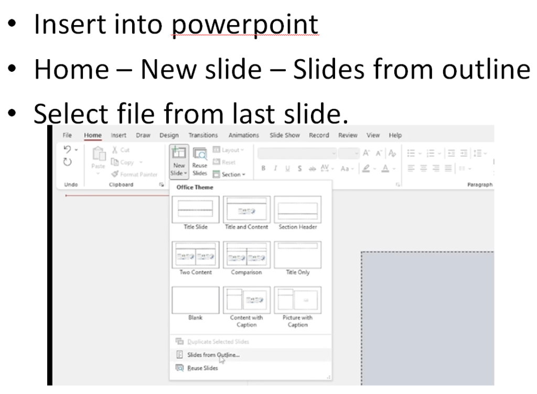Click the text highlight color pen
537x394 pixels.
[x=366, y=168]
